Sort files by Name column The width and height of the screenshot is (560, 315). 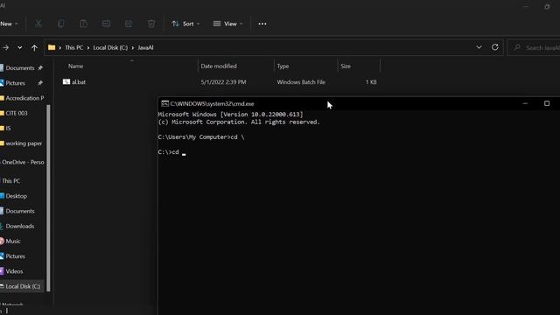[x=76, y=66]
